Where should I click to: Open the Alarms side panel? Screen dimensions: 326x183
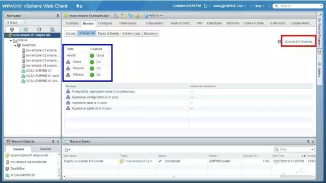(319, 67)
